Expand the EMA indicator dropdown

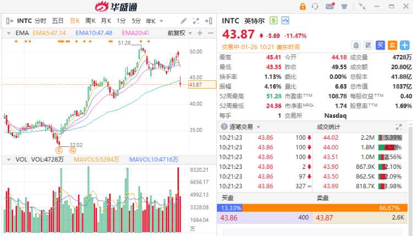point(9,33)
